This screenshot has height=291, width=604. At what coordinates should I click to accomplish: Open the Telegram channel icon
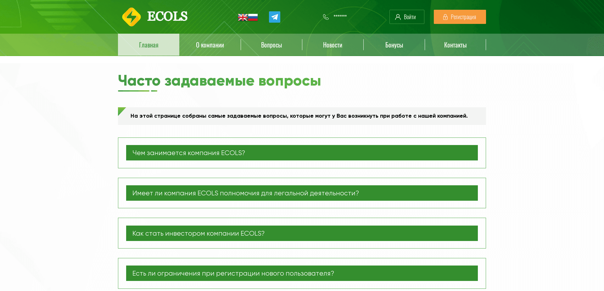tap(274, 17)
